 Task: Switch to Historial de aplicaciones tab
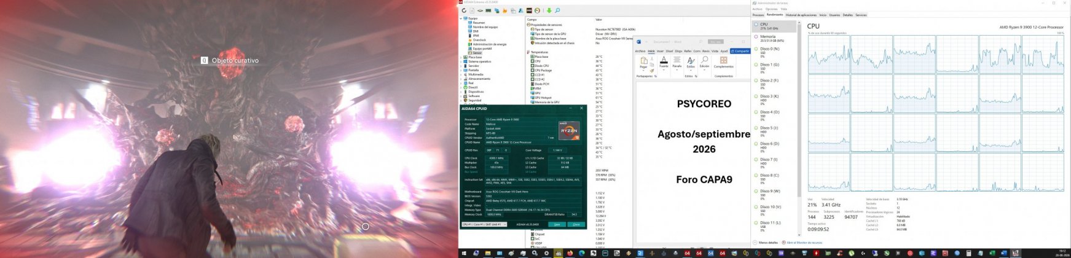(801, 15)
